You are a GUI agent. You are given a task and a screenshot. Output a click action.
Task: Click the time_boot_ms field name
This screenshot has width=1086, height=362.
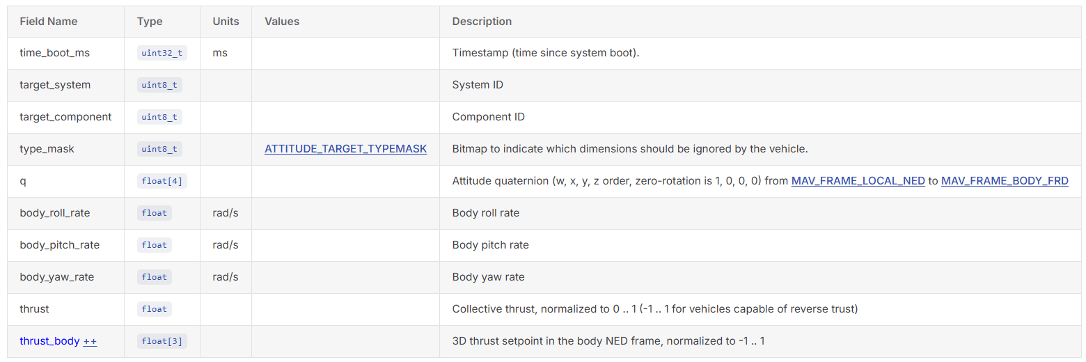click(54, 53)
